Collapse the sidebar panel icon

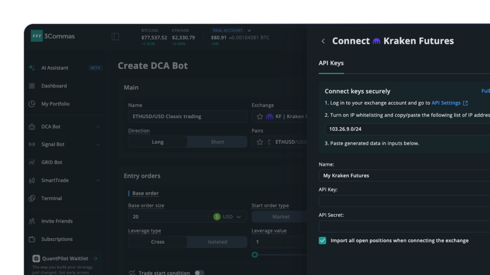(x=115, y=37)
